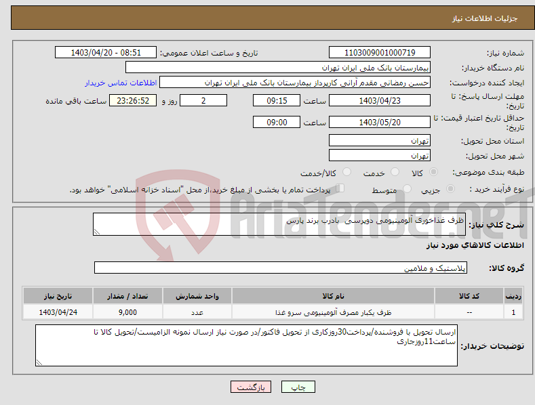Click the buyer organization name field
The height and width of the screenshot is (405, 535).
pyautogui.click(x=278, y=68)
